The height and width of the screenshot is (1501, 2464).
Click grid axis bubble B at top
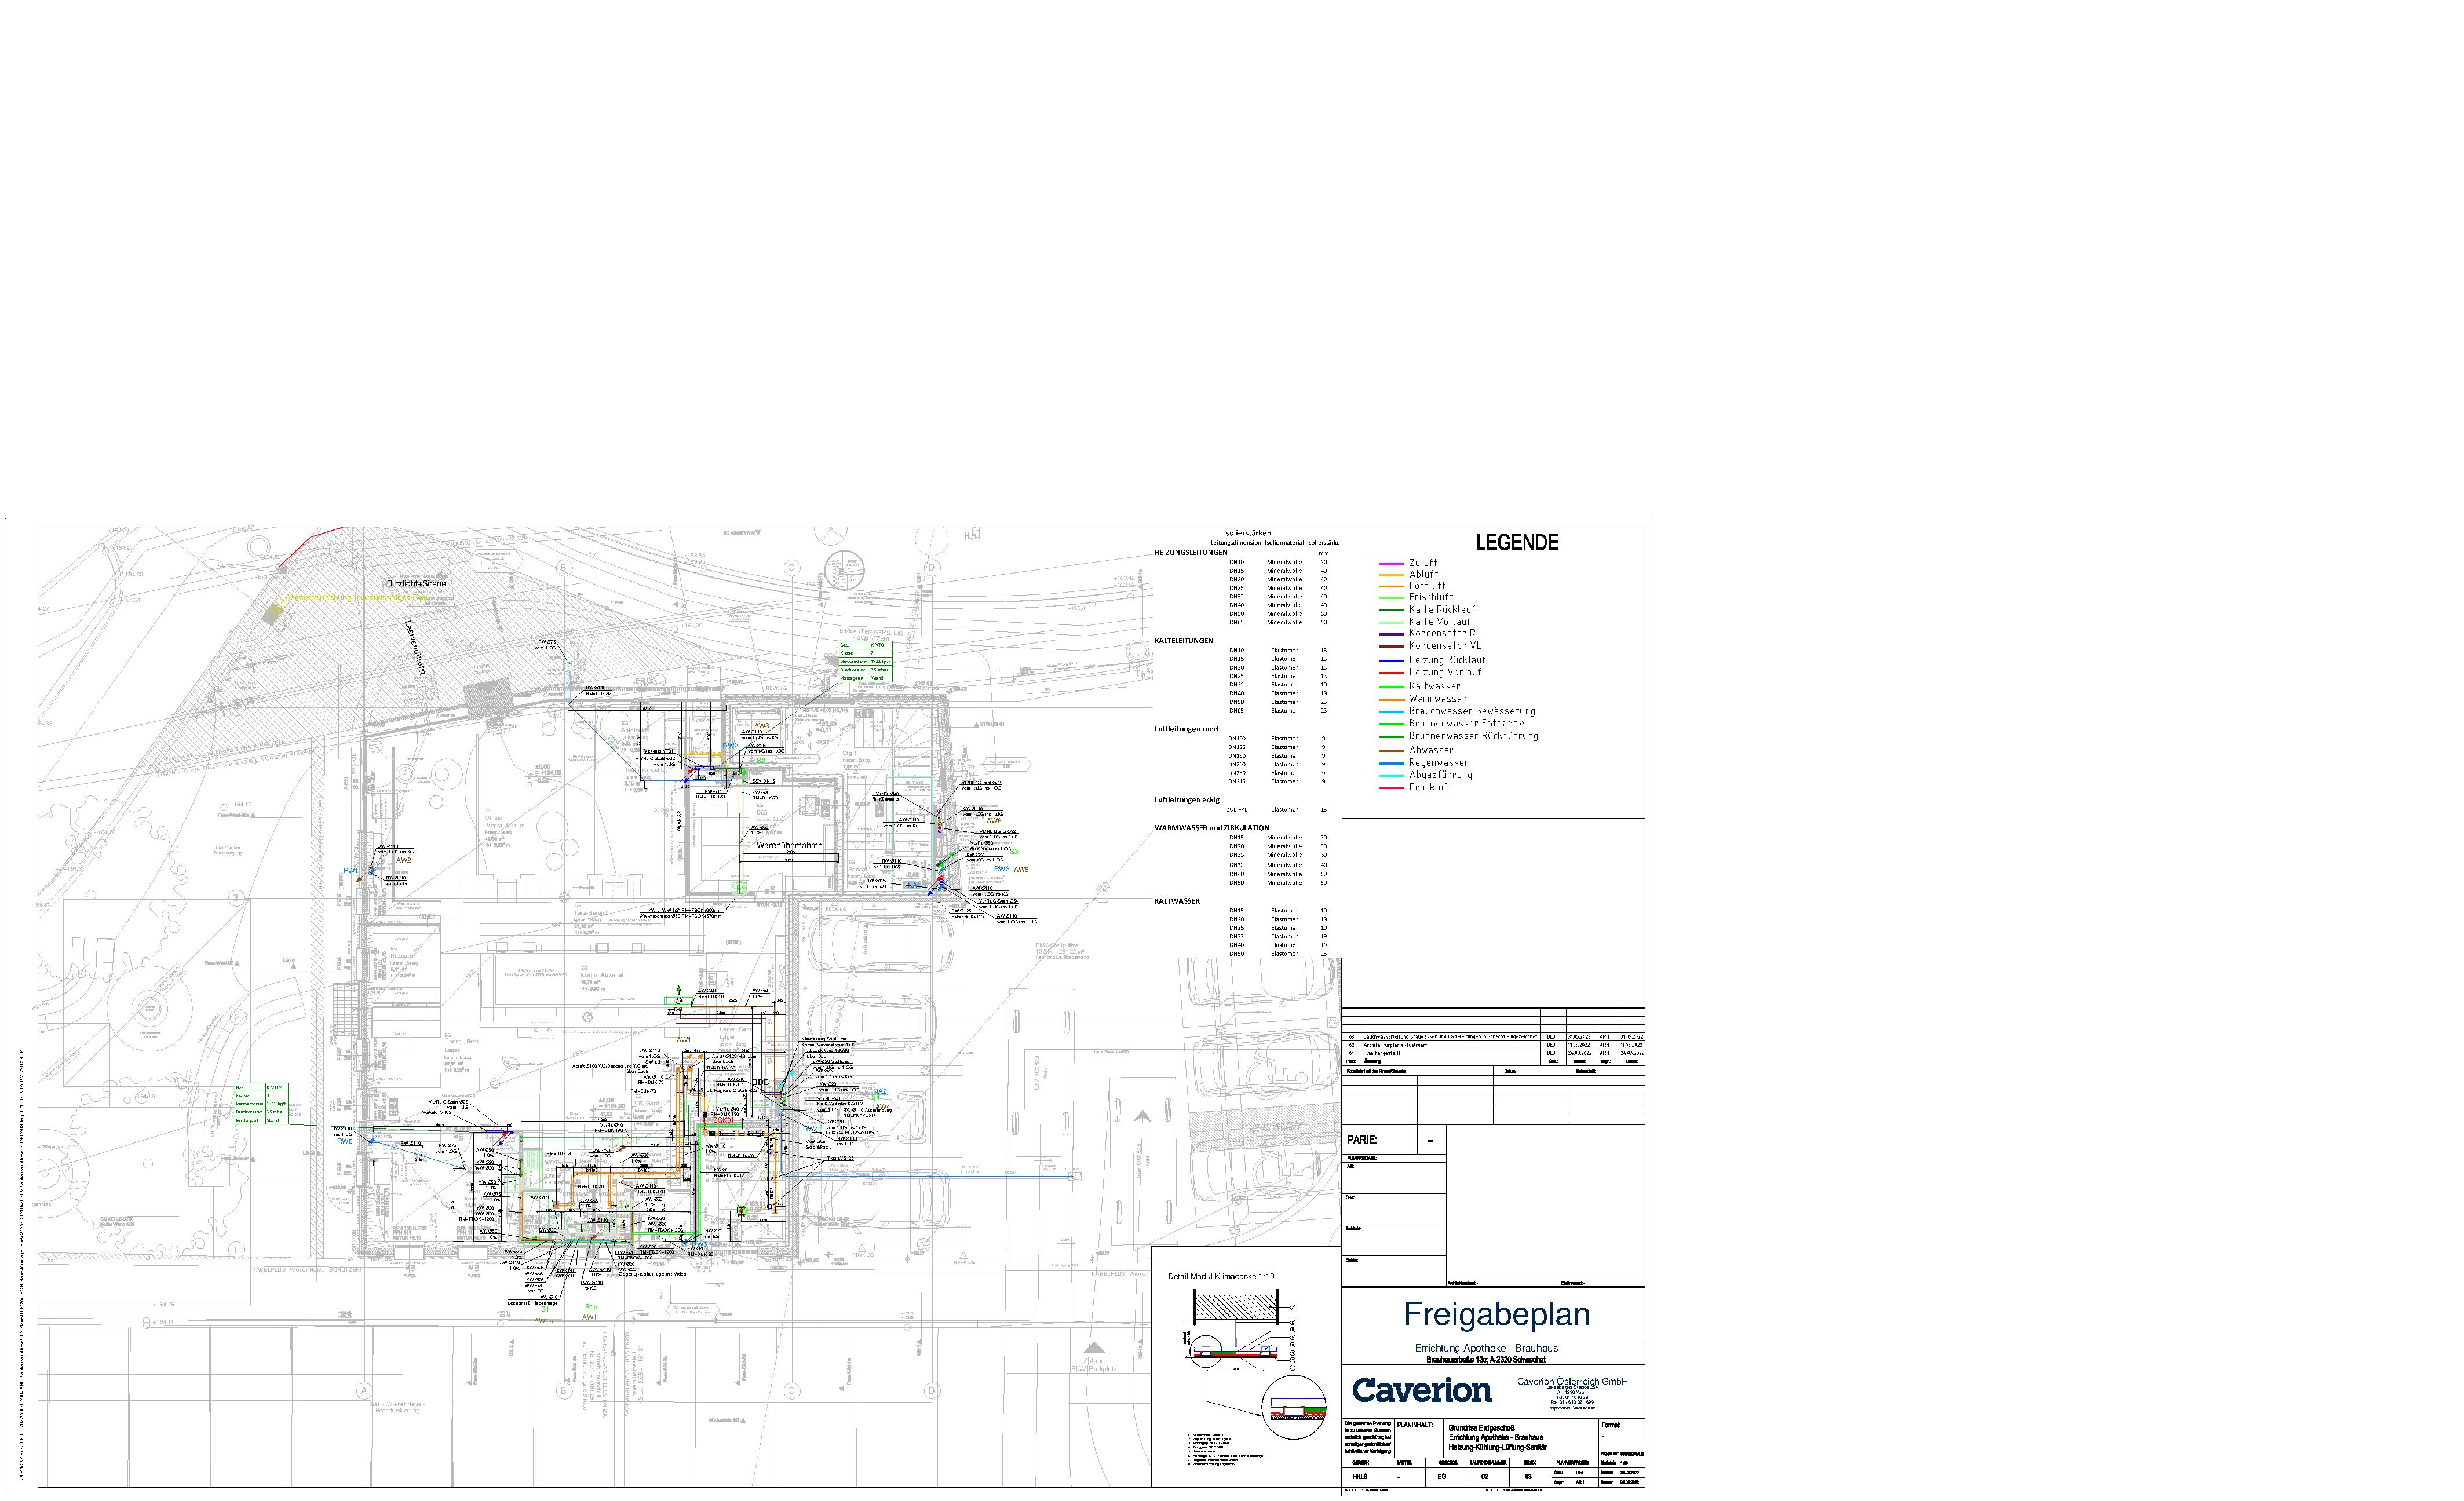(x=563, y=567)
